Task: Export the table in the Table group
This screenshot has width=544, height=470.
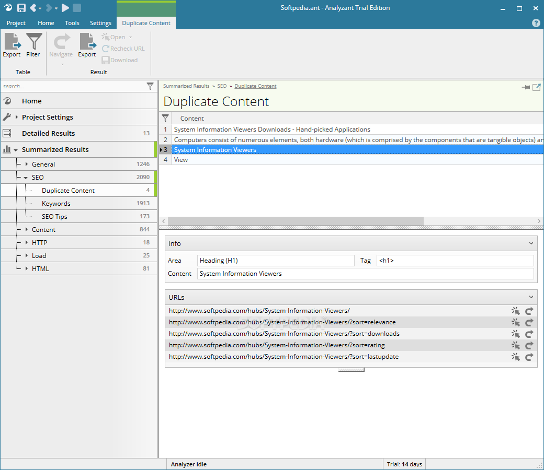Action: click(x=12, y=45)
